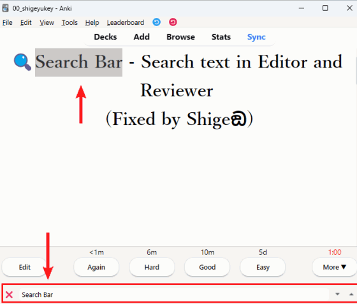This screenshot has width=357, height=304.
Task: Open the Tools menu
Action: (69, 22)
